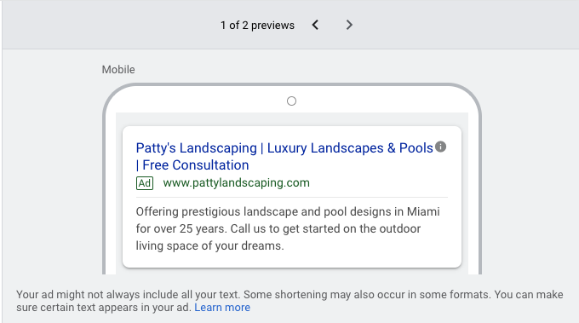Click the www.pattylandscaping.com display URL
The height and width of the screenshot is (323, 579).
pos(237,182)
